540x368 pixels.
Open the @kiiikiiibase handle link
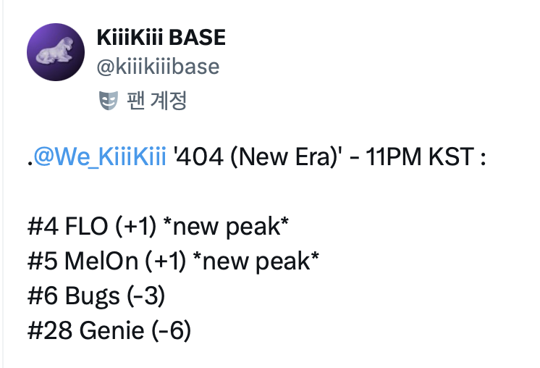coord(157,67)
